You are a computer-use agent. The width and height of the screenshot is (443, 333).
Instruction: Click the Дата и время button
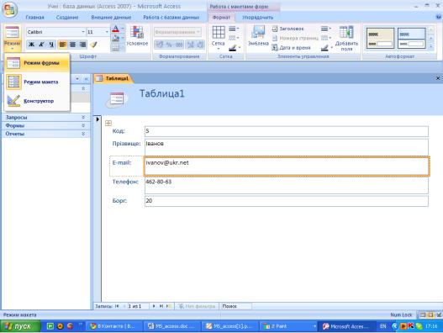[291, 48]
